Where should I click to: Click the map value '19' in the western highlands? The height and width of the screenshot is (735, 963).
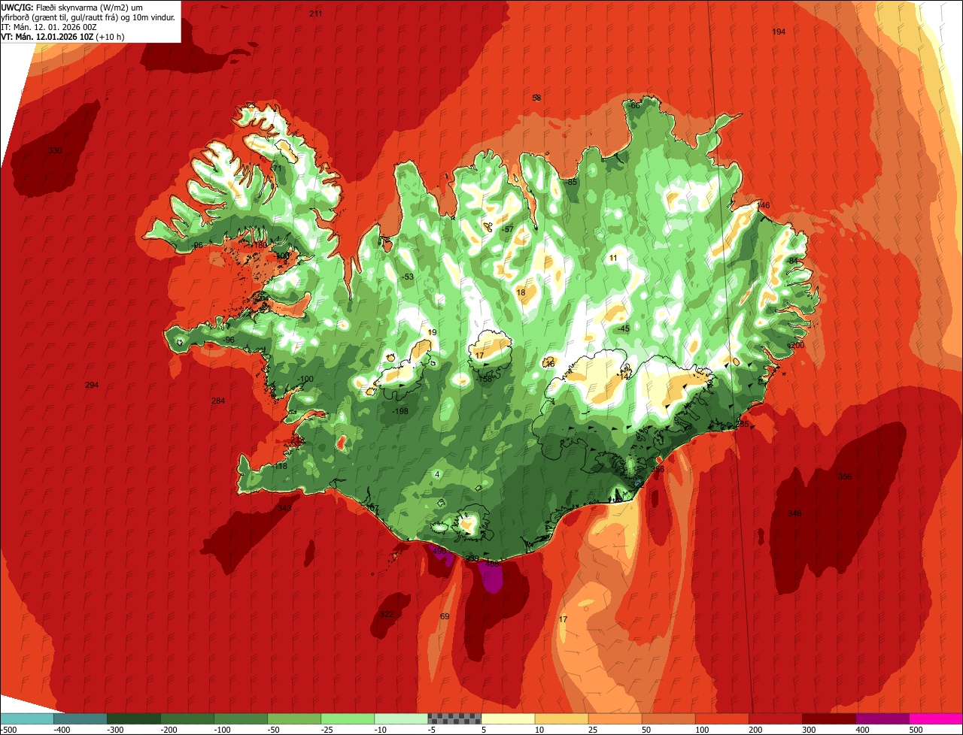click(x=432, y=333)
